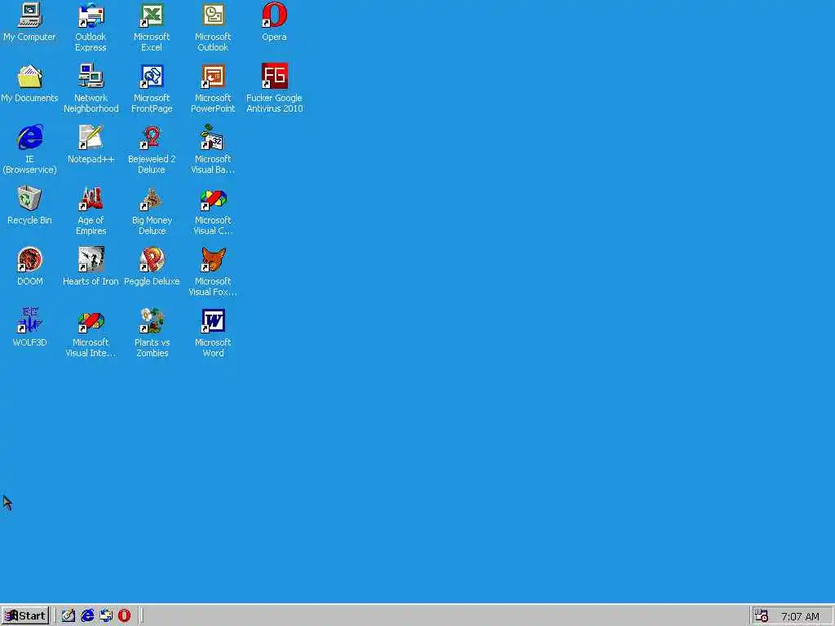This screenshot has width=835, height=626.
Task: Launch Internet Explorer from quick launch bar
Action: tap(87, 616)
